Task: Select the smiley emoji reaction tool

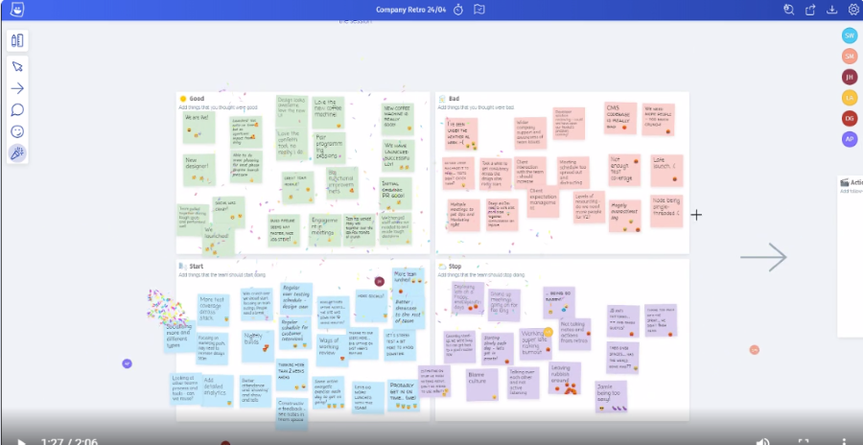Action: coord(17,131)
